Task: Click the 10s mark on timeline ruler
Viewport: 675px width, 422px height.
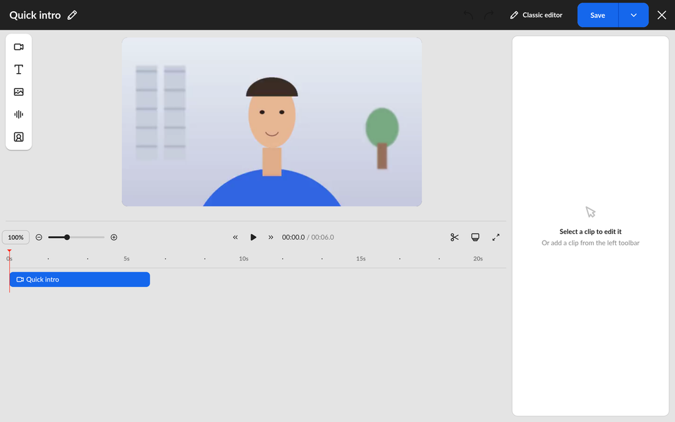Action: 244,258
